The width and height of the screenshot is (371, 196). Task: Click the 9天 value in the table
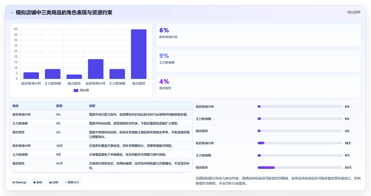(x=59, y=154)
